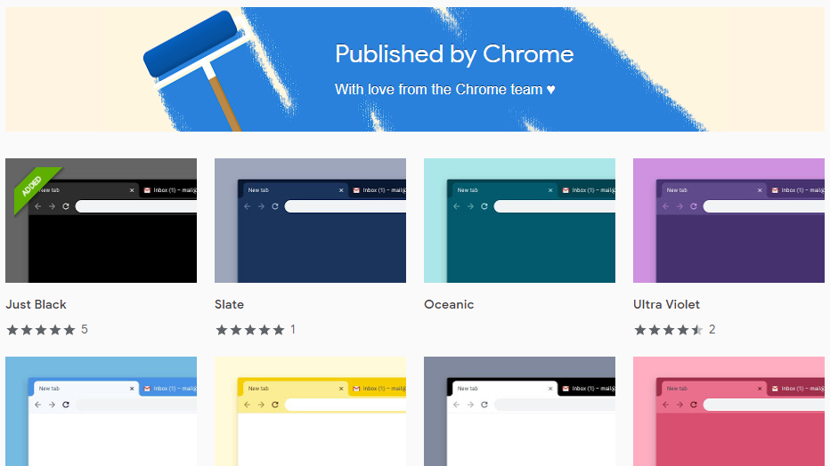This screenshot has height=466, width=830.
Task: Click the Slate theme title
Action: tap(229, 304)
